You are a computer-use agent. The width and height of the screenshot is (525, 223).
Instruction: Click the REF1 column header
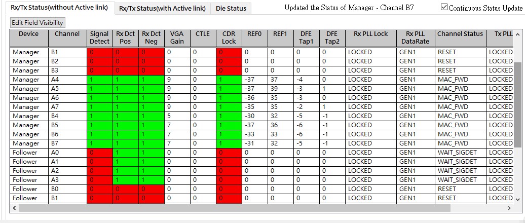point(281,38)
